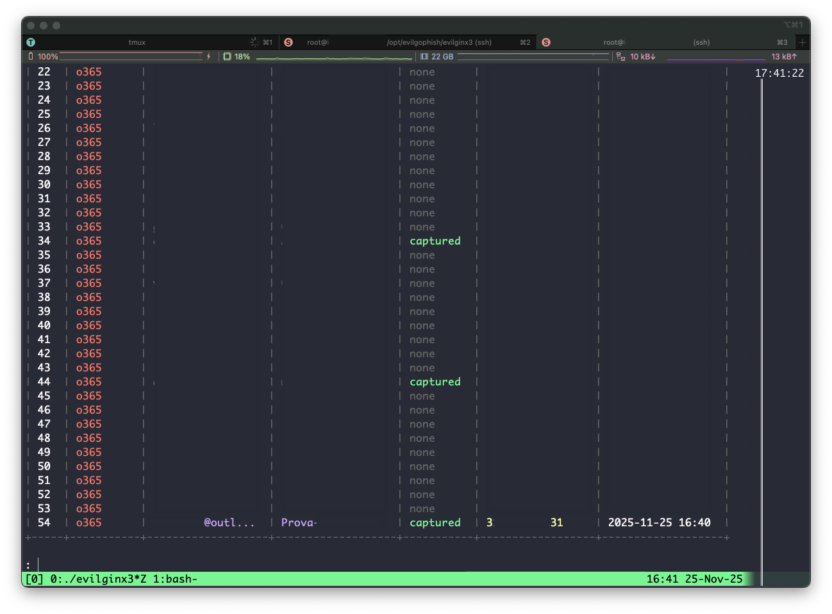This screenshot has height=614, width=832.
Task: Select the 0:./evilginx3 window in tmux status bar
Action: point(98,579)
